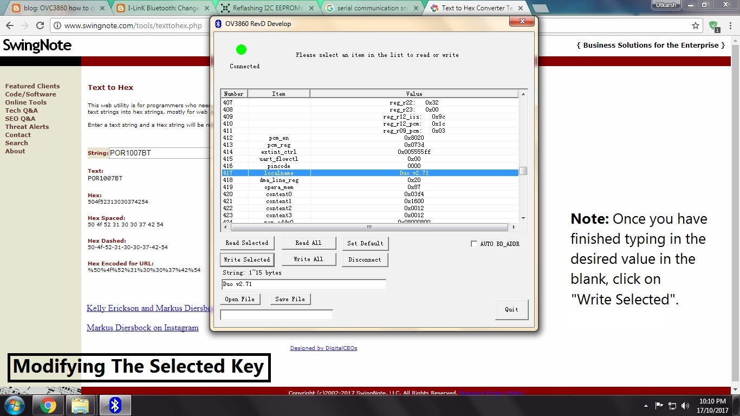Click the Disconnect button
Viewport: 740px width, 416px height.
click(365, 259)
